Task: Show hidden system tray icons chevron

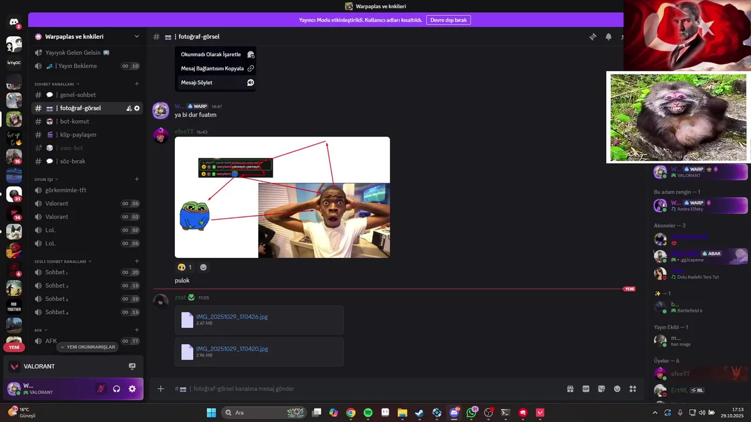Action: click(655, 413)
